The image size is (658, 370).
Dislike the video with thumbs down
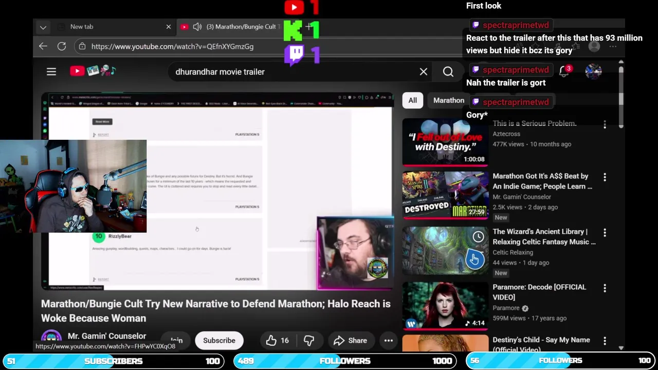[x=309, y=340]
